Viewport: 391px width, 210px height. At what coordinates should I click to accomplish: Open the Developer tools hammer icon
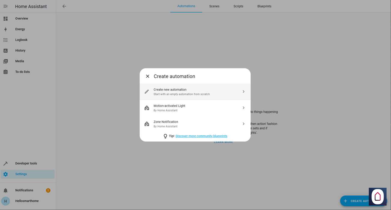click(x=5, y=163)
